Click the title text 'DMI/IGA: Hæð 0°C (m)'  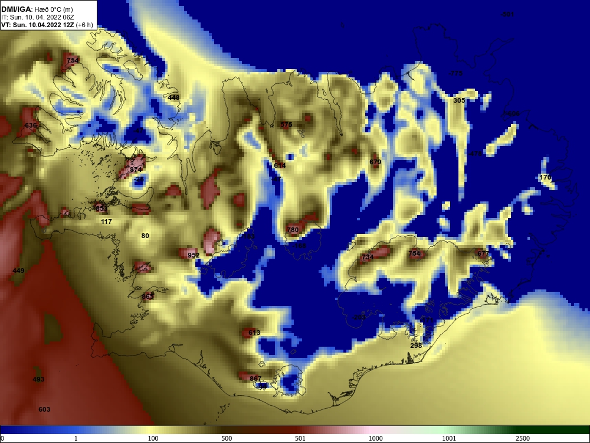[37, 9]
